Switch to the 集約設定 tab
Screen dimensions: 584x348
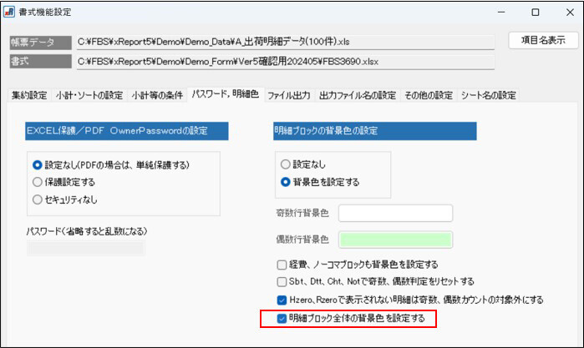click(x=29, y=95)
